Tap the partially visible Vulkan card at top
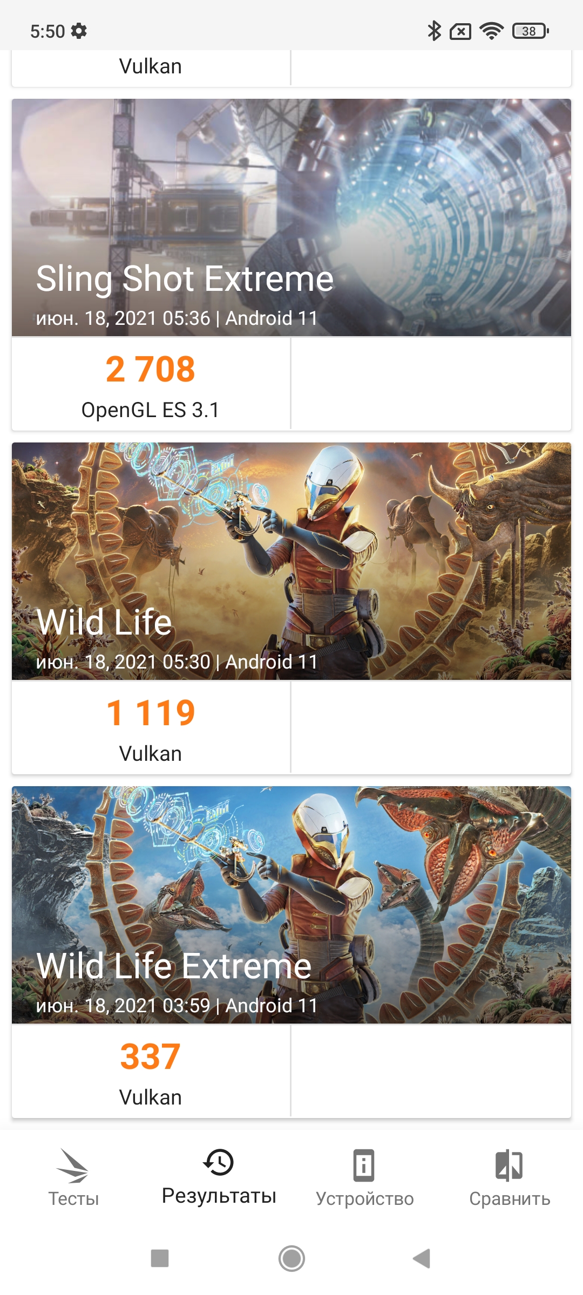Screen dimensions: 583x1295 151,67
